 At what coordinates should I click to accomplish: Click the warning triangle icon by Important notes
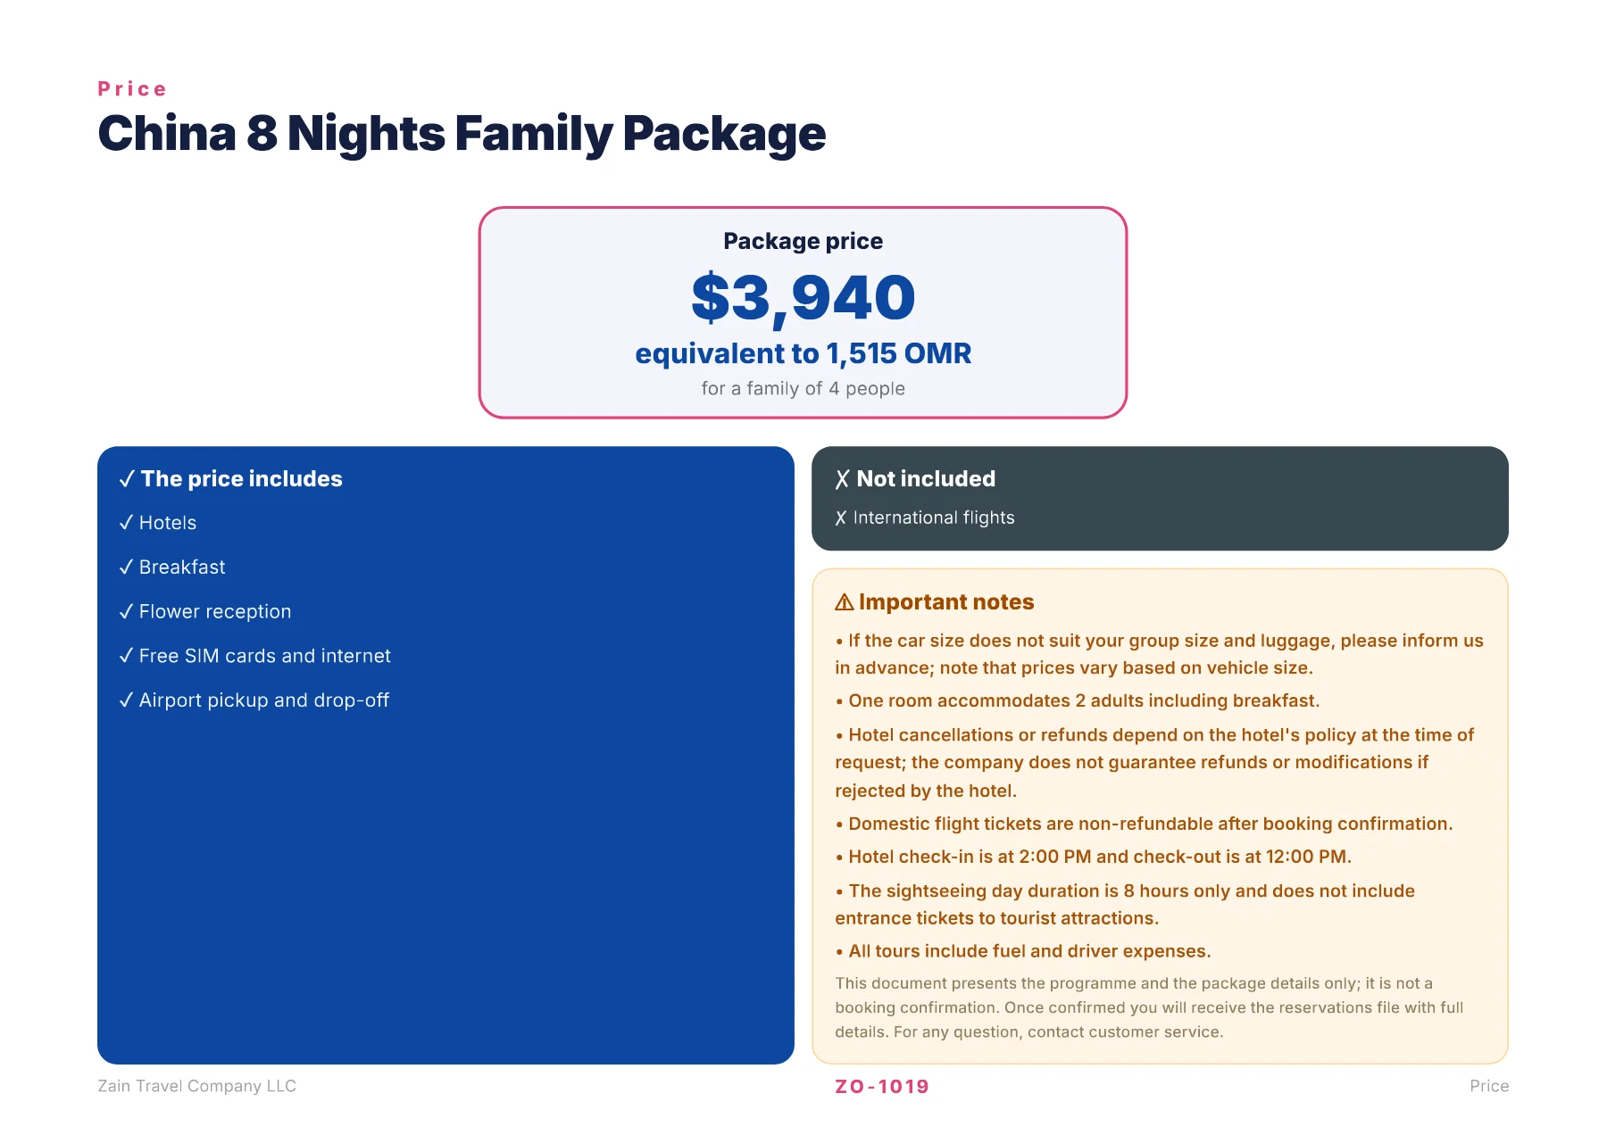pyautogui.click(x=844, y=602)
